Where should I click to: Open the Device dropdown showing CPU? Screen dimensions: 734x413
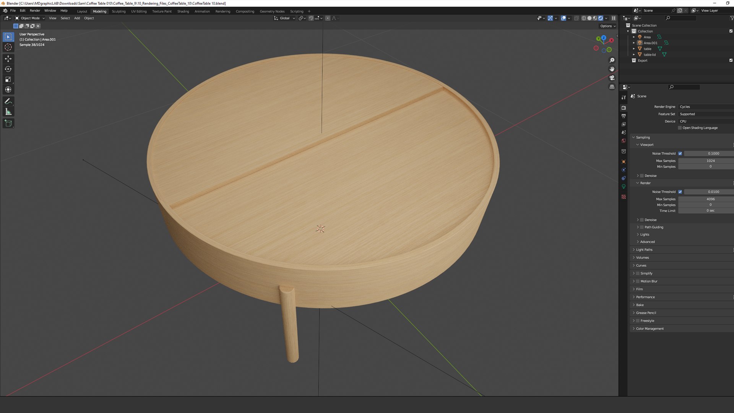706,121
